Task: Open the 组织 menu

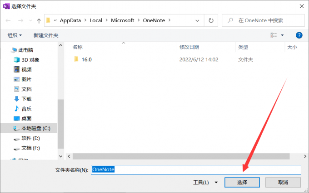Action: [x=15, y=35]
